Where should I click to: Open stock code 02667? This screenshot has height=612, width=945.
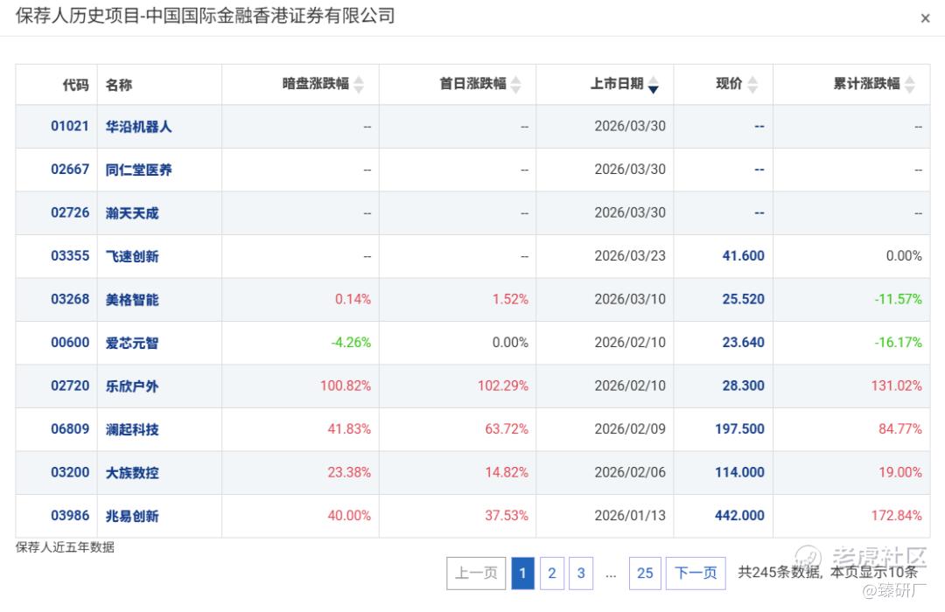[70, 170]
